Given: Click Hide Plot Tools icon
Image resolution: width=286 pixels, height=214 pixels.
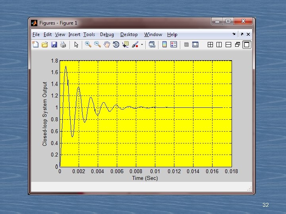Looking at the screenshot, I should tap(186, 44).
